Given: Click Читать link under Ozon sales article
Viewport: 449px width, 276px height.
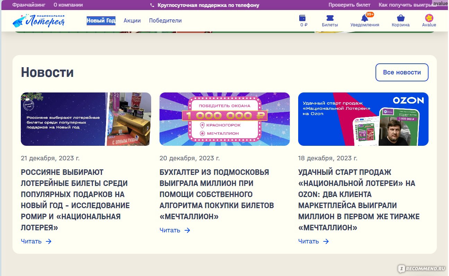Looking at the screenshot, I should click(309, 241).
